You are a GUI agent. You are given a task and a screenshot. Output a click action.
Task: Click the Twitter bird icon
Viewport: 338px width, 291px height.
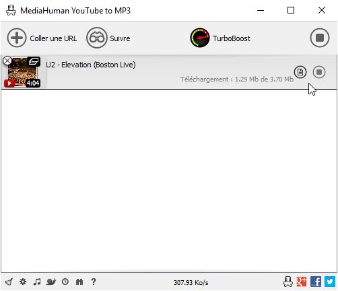point(330,282)
